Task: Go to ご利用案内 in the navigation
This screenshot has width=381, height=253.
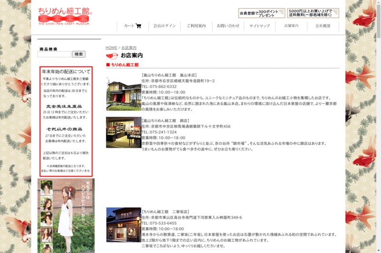Action: [x=196, y=26]
